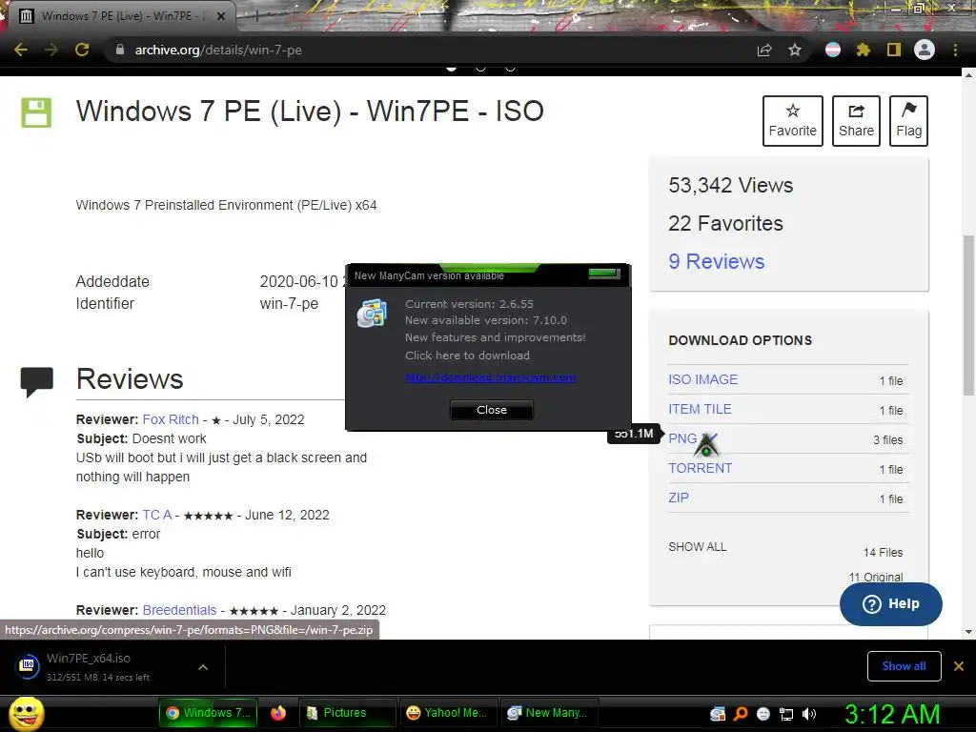Launch Firefox from the taskbar

pyautogui.click(x=278, y=713)
